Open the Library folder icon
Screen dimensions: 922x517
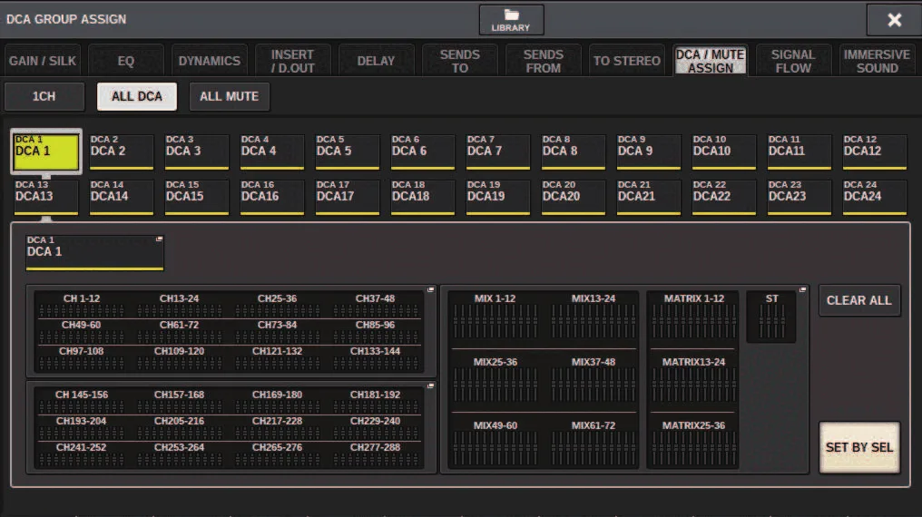511,20
